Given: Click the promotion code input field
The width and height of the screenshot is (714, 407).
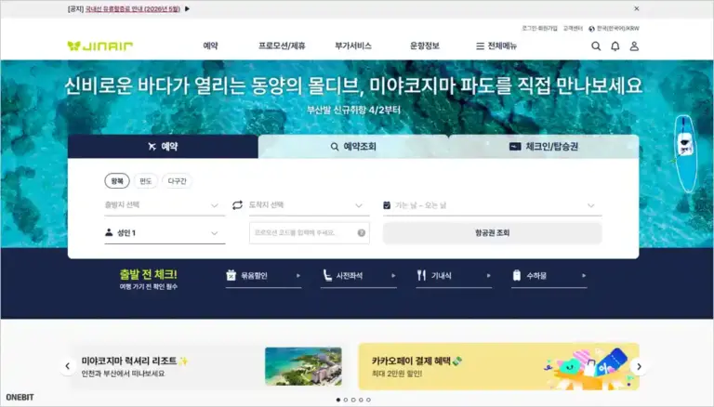Looking at the screenshot, I should pyautogui.click(x=301, y=232).
